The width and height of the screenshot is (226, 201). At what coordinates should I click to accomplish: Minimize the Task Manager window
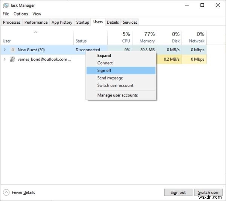[187, 5]
